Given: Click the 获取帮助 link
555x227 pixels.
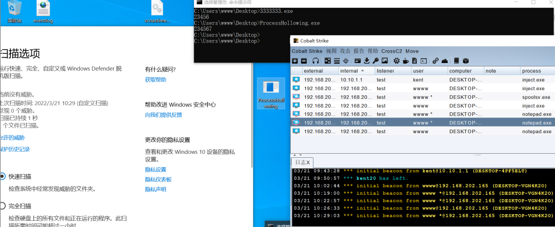Looking at the screenshot, I should (x=155, y=80).
